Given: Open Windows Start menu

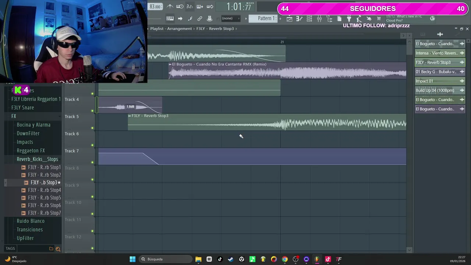Looking at the screenshot, I should point(132,259).
